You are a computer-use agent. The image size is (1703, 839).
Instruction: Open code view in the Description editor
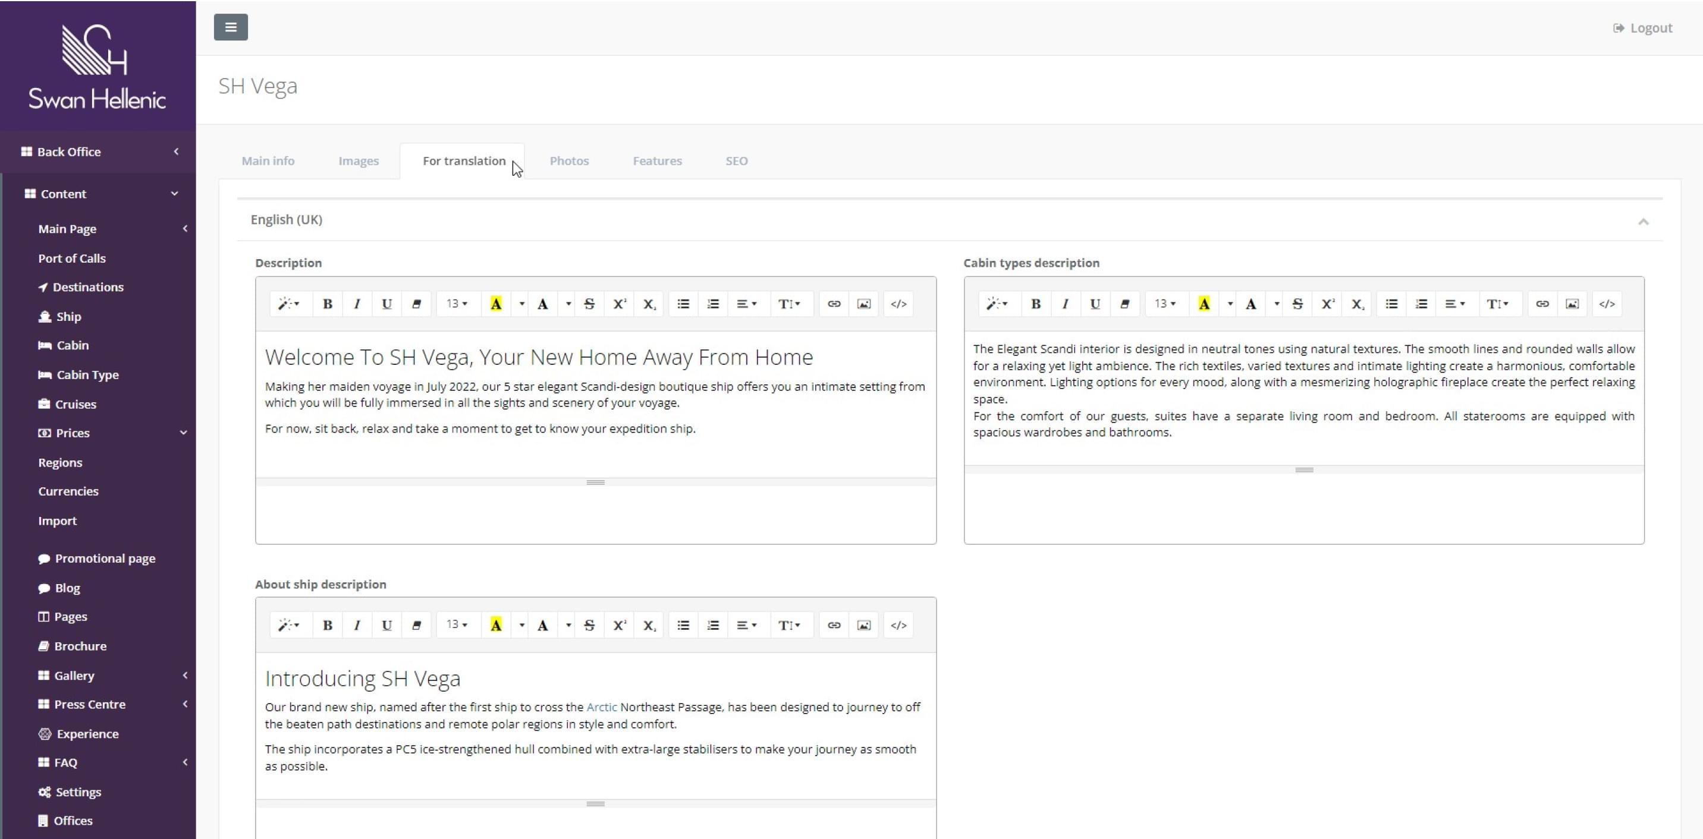898,304
